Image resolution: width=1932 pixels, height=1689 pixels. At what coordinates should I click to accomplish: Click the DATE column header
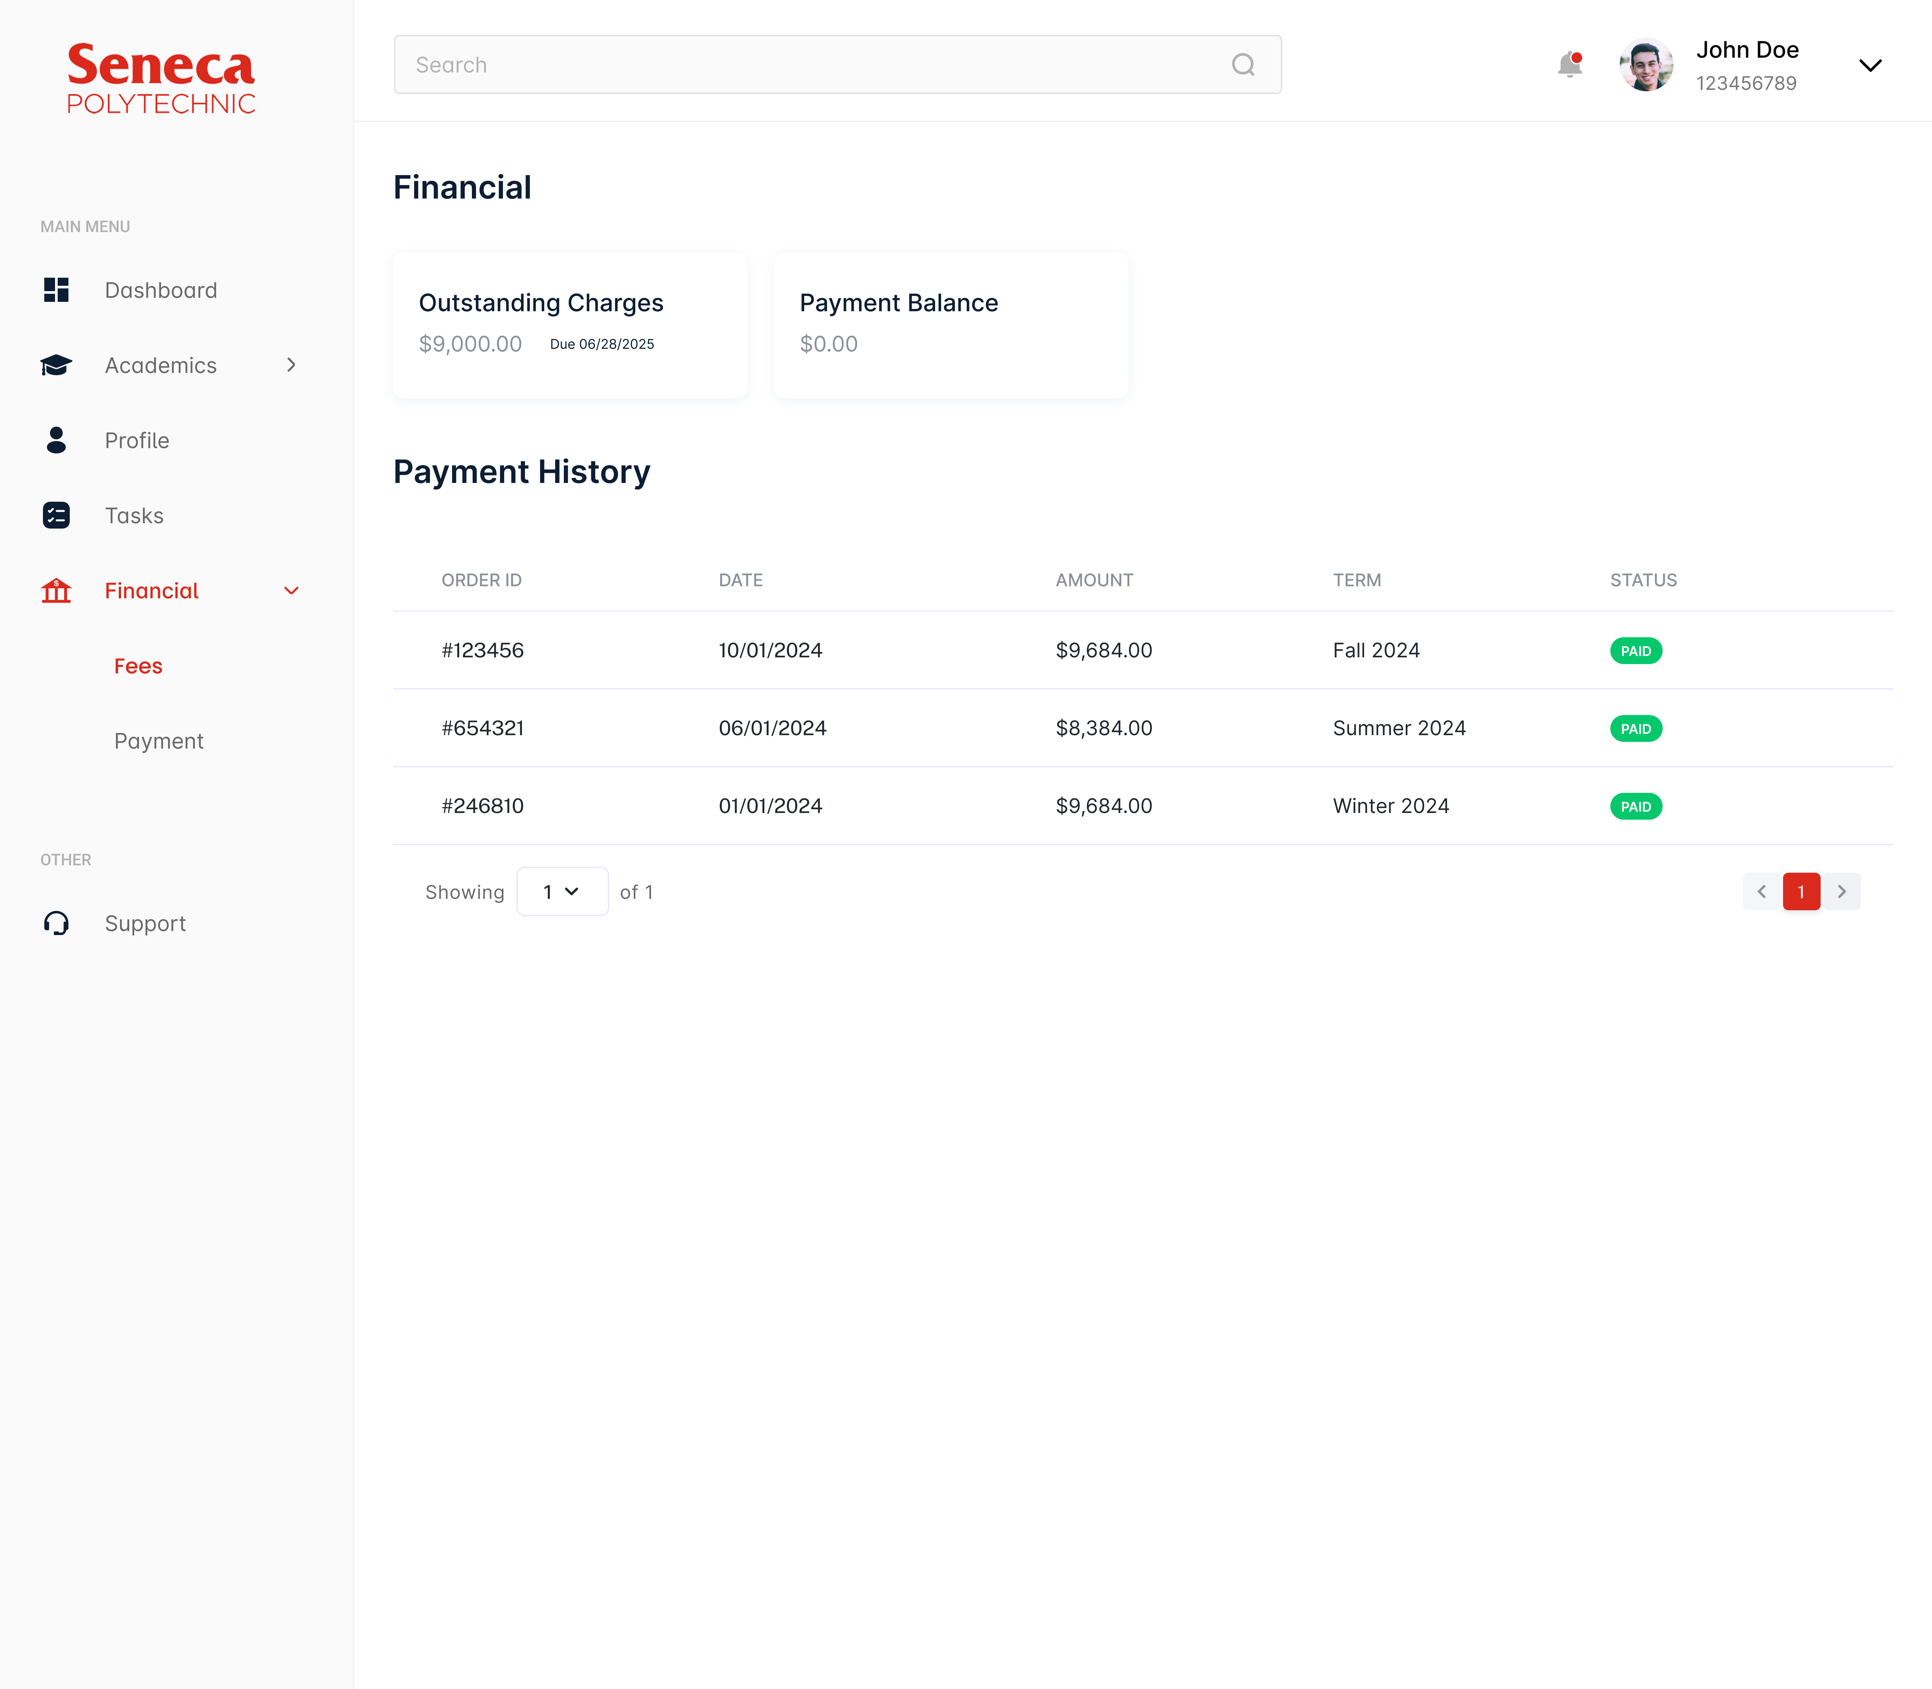(741, 581)
